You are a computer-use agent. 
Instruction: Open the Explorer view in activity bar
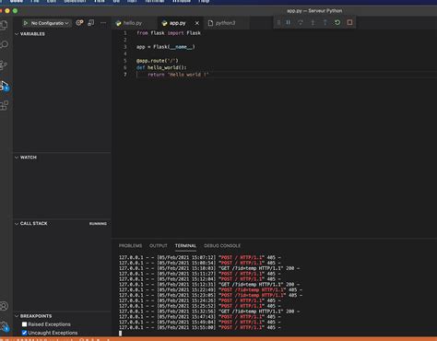(4, 25)
